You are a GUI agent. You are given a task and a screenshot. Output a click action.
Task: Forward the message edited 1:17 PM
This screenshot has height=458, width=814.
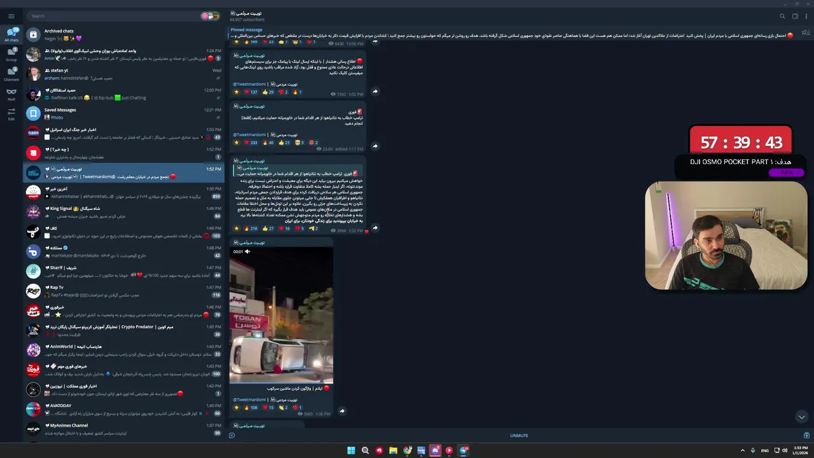tap(375, 146)
